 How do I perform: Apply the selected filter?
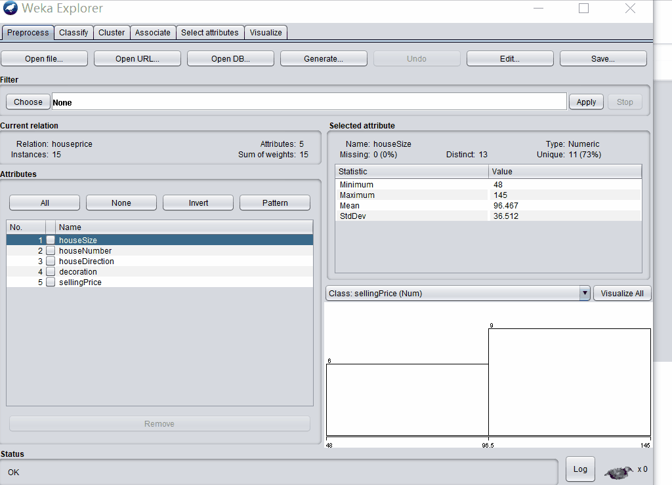pos(586,102)
